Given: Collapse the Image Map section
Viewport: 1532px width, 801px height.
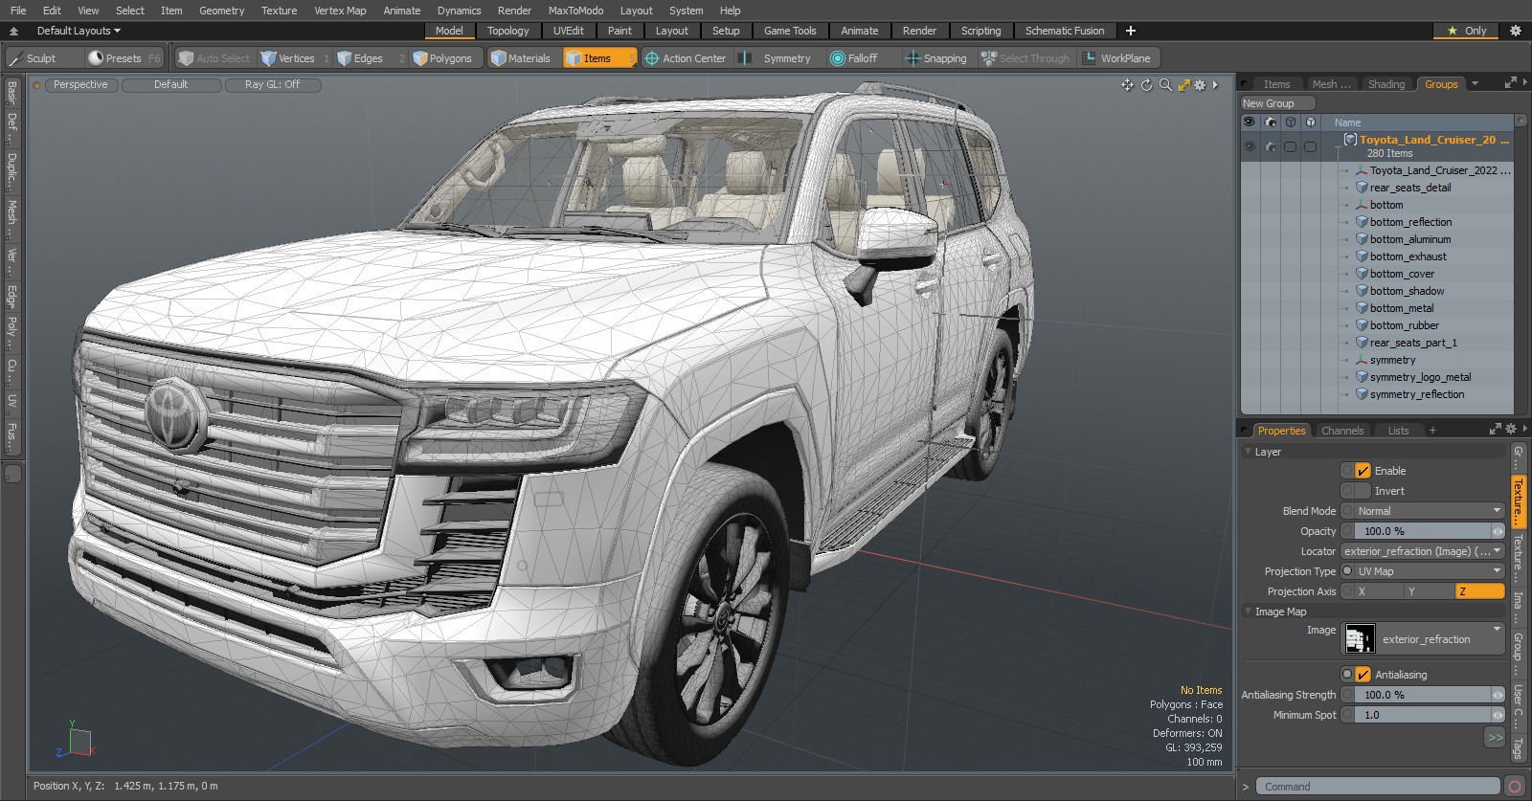Looking at the screenshot, I should [x=1248, y=611].
